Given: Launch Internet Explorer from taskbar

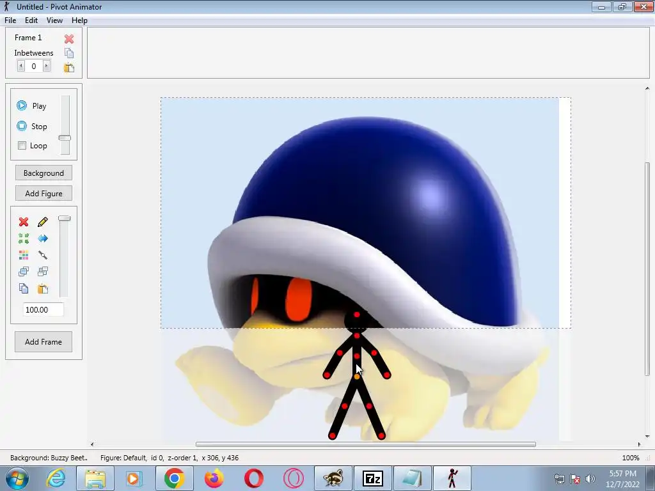Looking at the screenshot, I should click(56, 478).
